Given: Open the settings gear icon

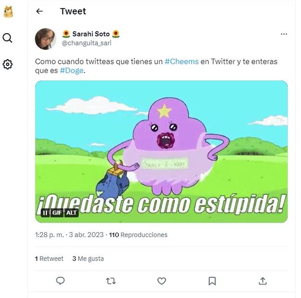Looking at the screenshot, I should 8,64.
